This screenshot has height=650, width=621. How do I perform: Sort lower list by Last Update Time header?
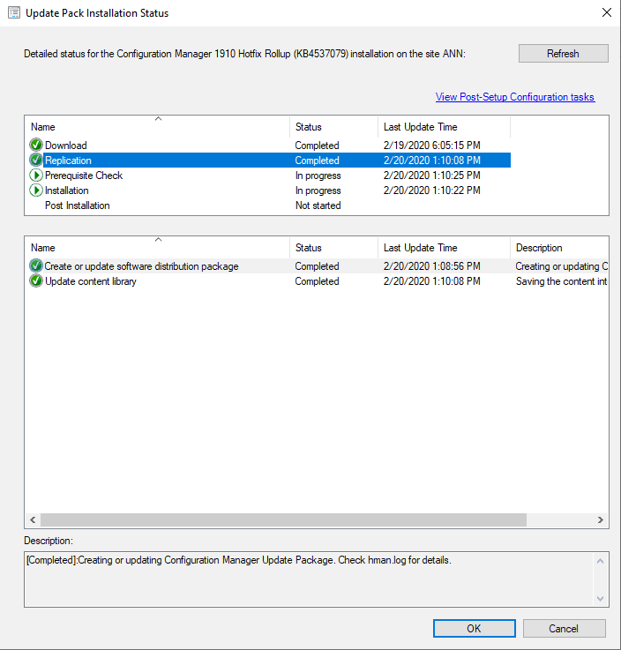point(444,248)
